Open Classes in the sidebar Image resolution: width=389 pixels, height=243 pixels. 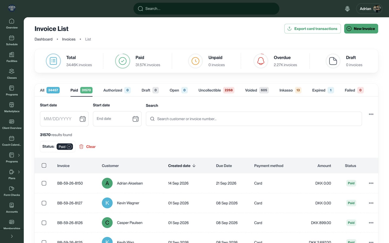pos(12,74)
